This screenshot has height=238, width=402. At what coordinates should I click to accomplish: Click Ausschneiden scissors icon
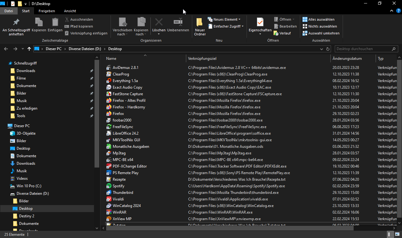pyautogui.click(x=67, y=19)
